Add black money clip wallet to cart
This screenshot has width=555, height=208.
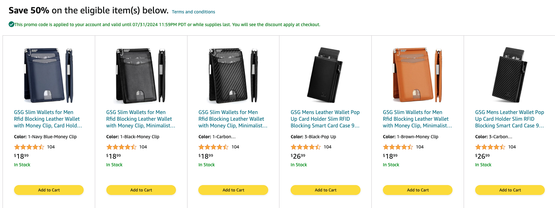coord(141,190)
